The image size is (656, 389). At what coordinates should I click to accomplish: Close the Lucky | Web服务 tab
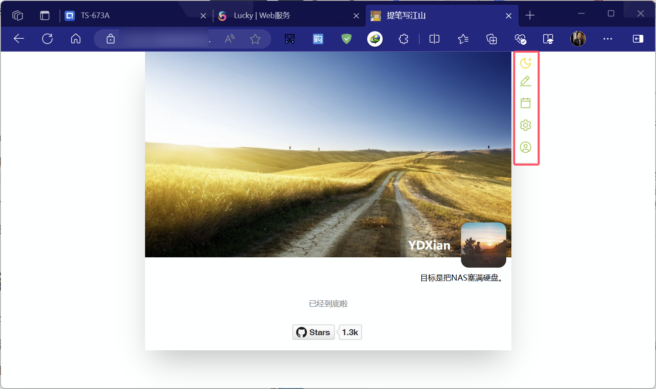tap(356, 16)
